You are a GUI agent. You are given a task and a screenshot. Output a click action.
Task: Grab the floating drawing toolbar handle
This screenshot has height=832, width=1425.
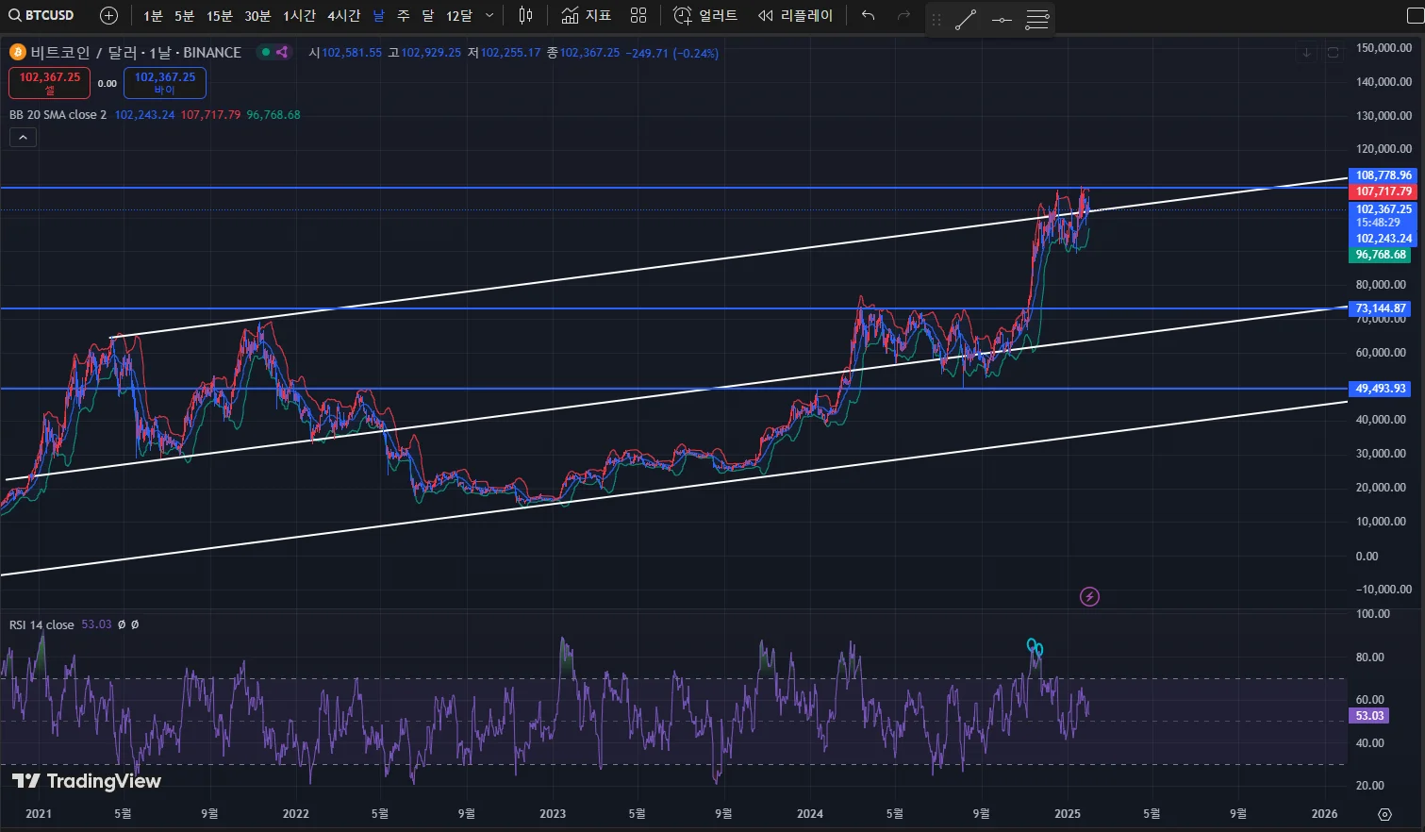(x=936, y=20)
